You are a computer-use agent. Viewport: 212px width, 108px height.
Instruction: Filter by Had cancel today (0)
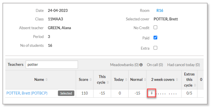pos(184,65)
